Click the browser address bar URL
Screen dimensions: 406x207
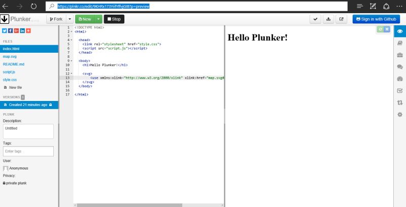click(x=104, y=6)
